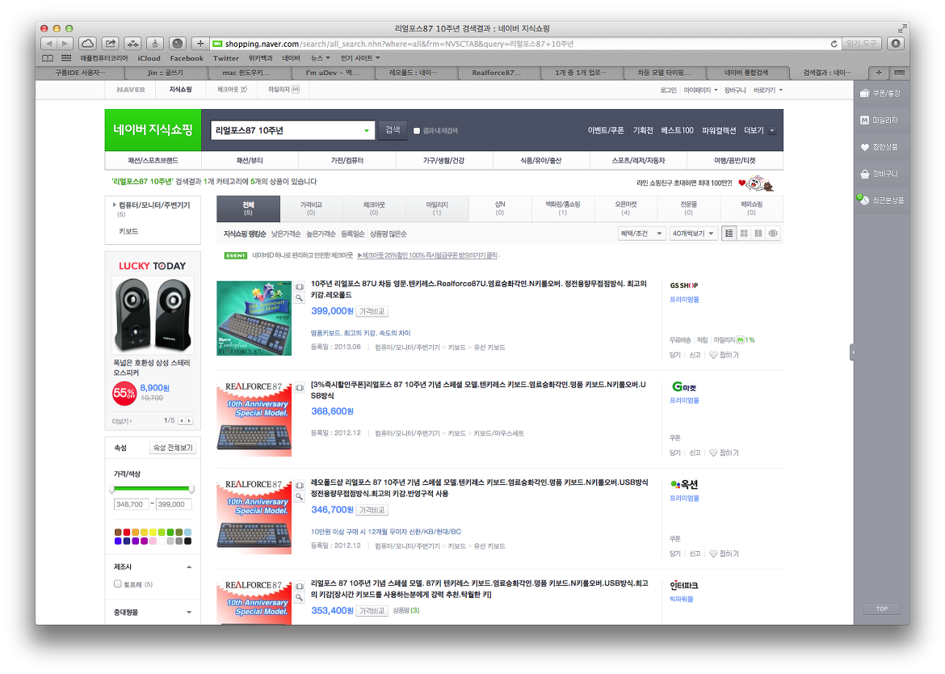945x674 pixels.
Task: Click the Safari address bar
Action: pyautogui.click(x=524, y=44)
